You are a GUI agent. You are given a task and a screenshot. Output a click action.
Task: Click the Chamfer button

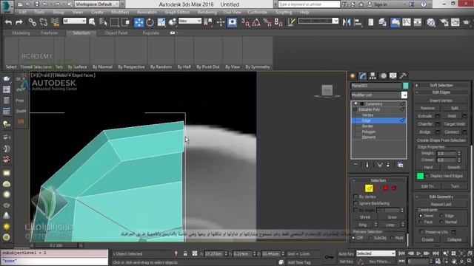click(425, 124)
